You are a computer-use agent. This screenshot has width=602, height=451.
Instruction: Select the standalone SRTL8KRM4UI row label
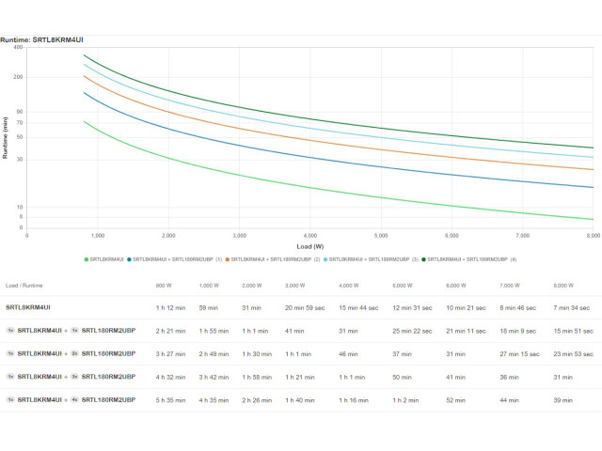coord(28,307)
